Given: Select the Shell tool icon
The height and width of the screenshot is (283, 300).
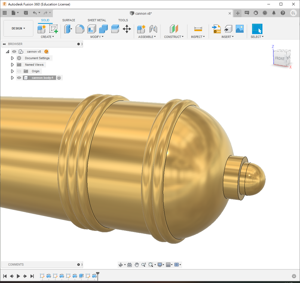Looking at the screenshot, I should 91,29.
